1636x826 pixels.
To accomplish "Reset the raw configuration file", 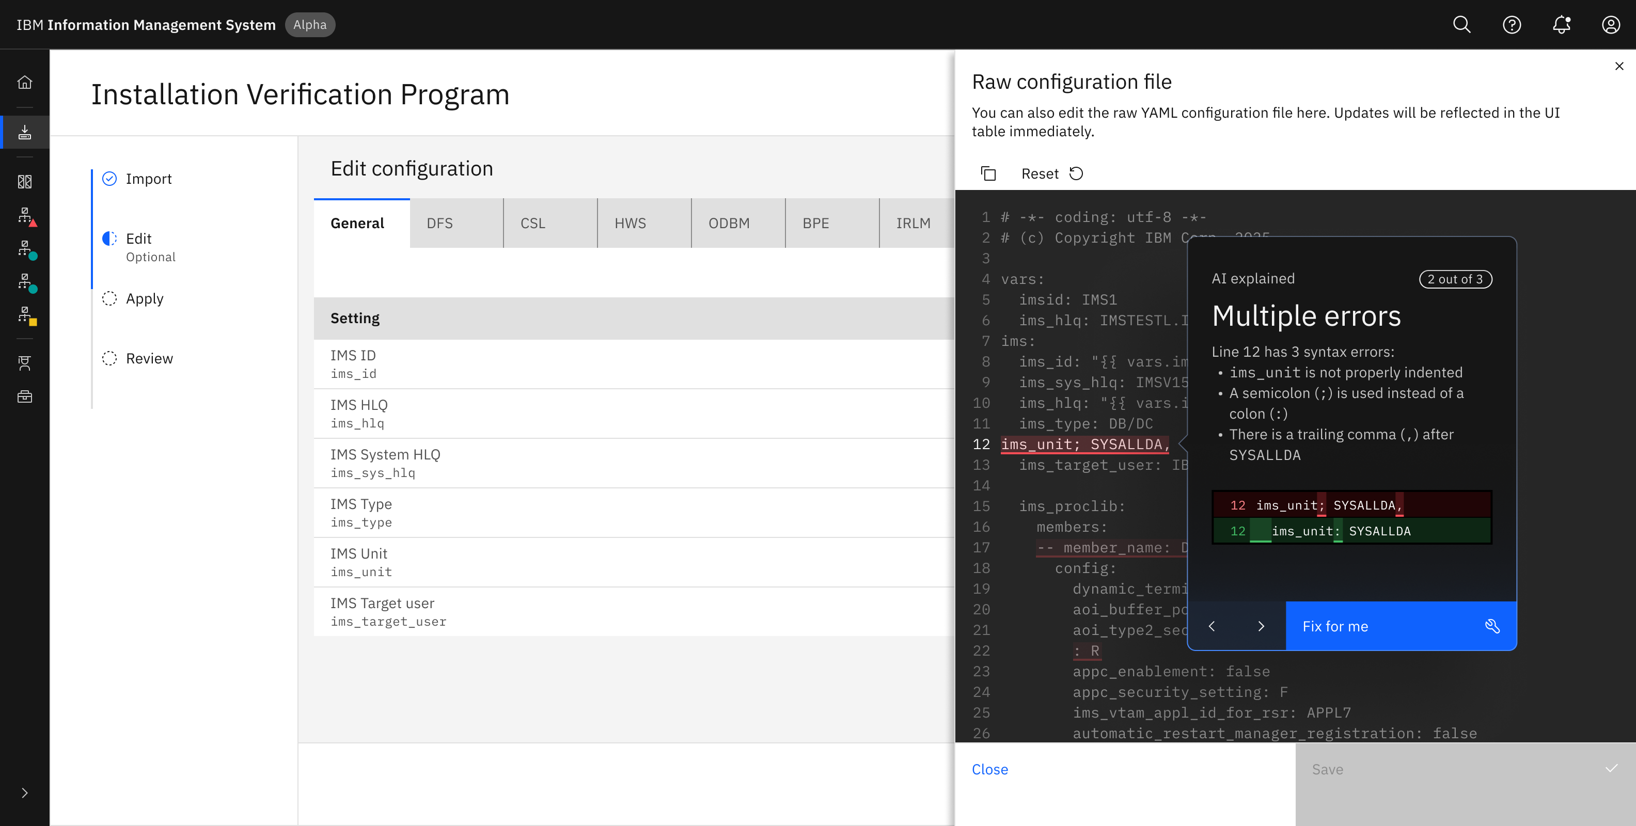I will [1052, 173].
